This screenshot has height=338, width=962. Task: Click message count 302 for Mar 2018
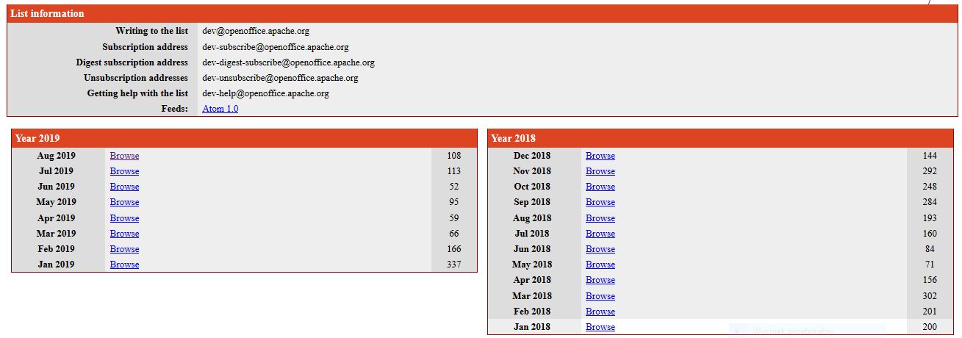pyautogui.click(x=930, y=296)
